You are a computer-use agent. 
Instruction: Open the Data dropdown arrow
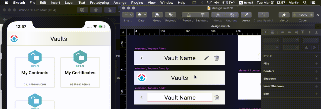[x=145, y=15]
